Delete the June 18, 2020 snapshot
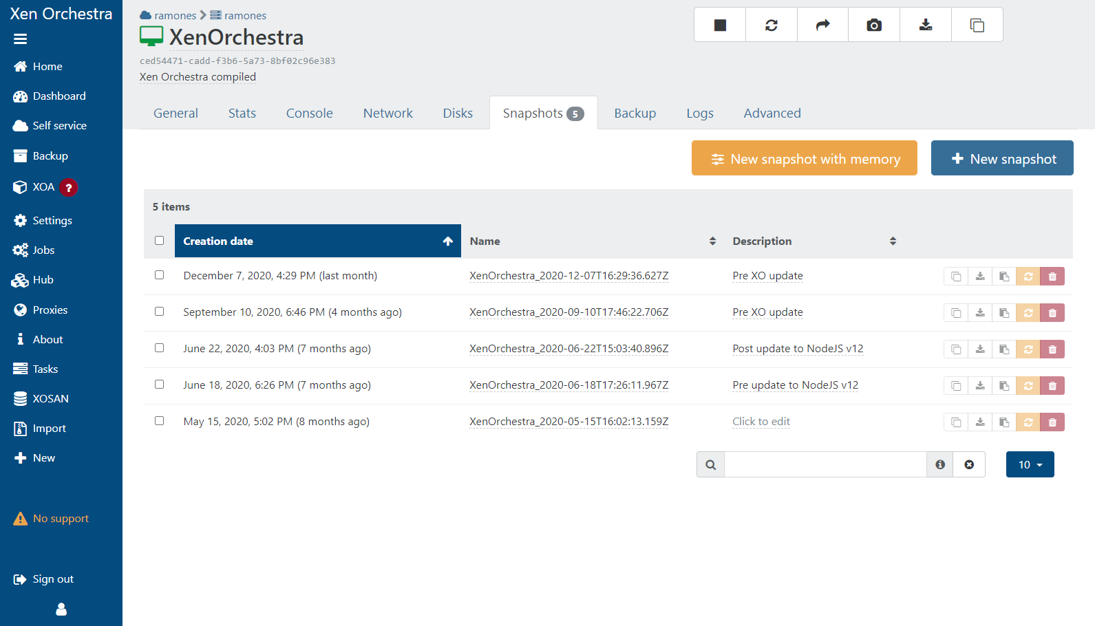Viewport: 1095px width, 626px height. tap(1052, 386)
